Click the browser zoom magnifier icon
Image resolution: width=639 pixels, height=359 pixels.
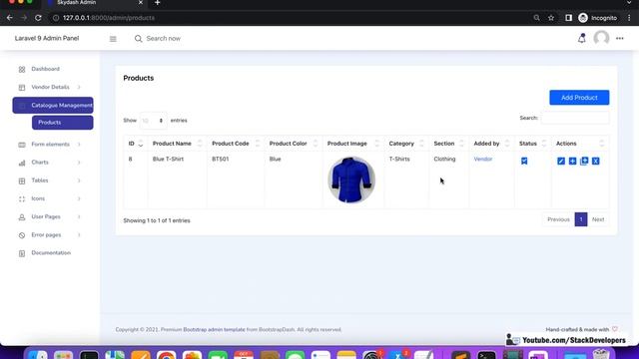point(536,18)
